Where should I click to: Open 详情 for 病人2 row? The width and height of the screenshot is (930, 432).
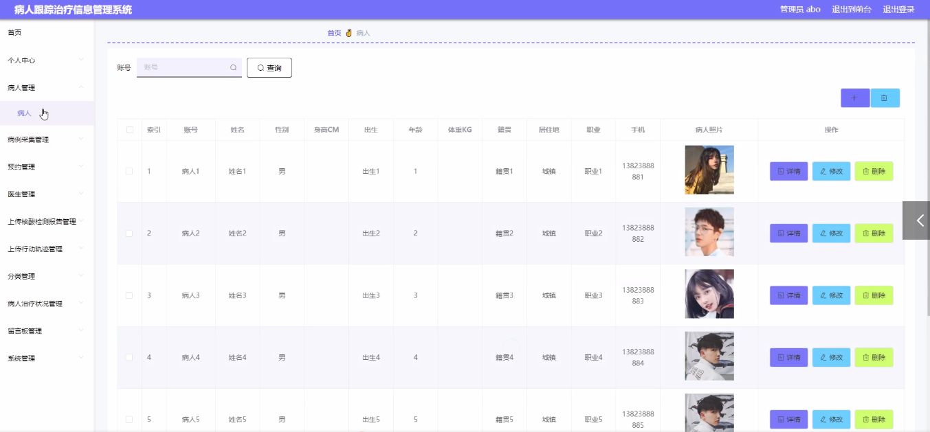(788, 234)
